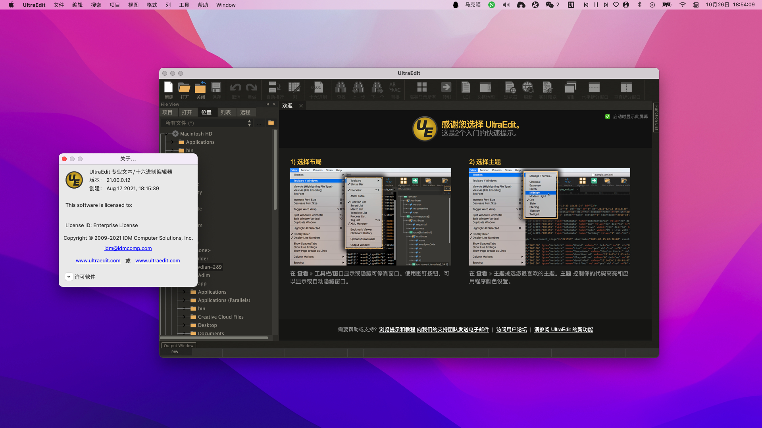The height and width of the screenshot is (428, 762).
Task: Click the idm@idmcomp.com email link
Action: click(x=128, y=248)
